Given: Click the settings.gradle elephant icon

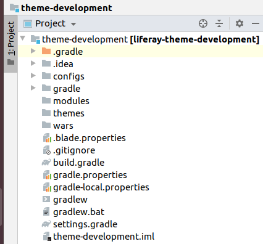Looking at the screenshot, I should (46, 224).
